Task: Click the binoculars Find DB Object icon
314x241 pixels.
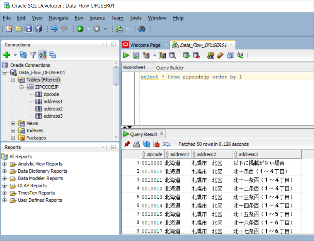Action: (142, 29)
